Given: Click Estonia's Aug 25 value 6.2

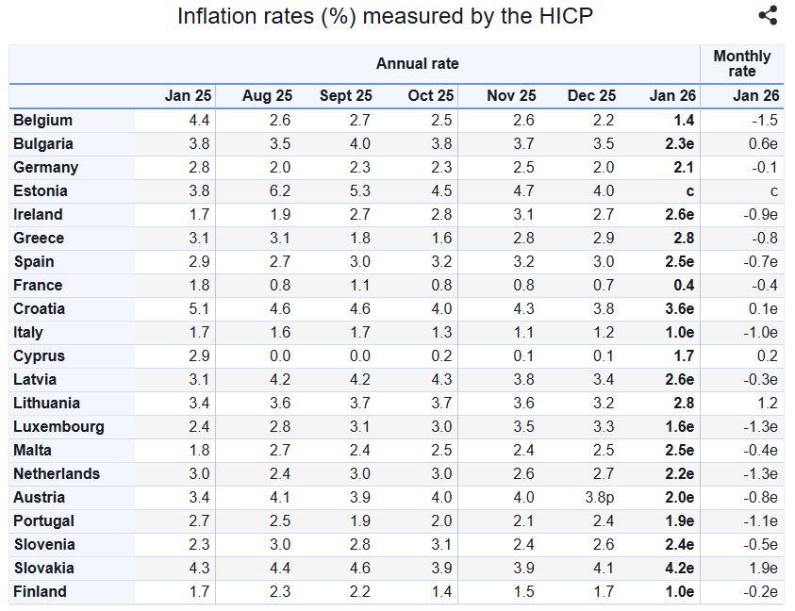Looking at the screenshot, I should point(281,191).
